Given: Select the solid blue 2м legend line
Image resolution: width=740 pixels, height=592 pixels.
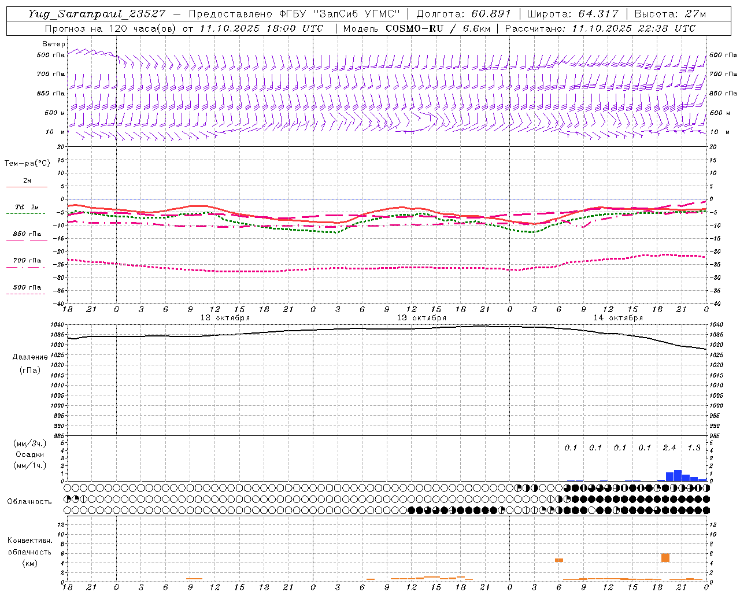Looking at the screenshot, I should coord(27,187).
